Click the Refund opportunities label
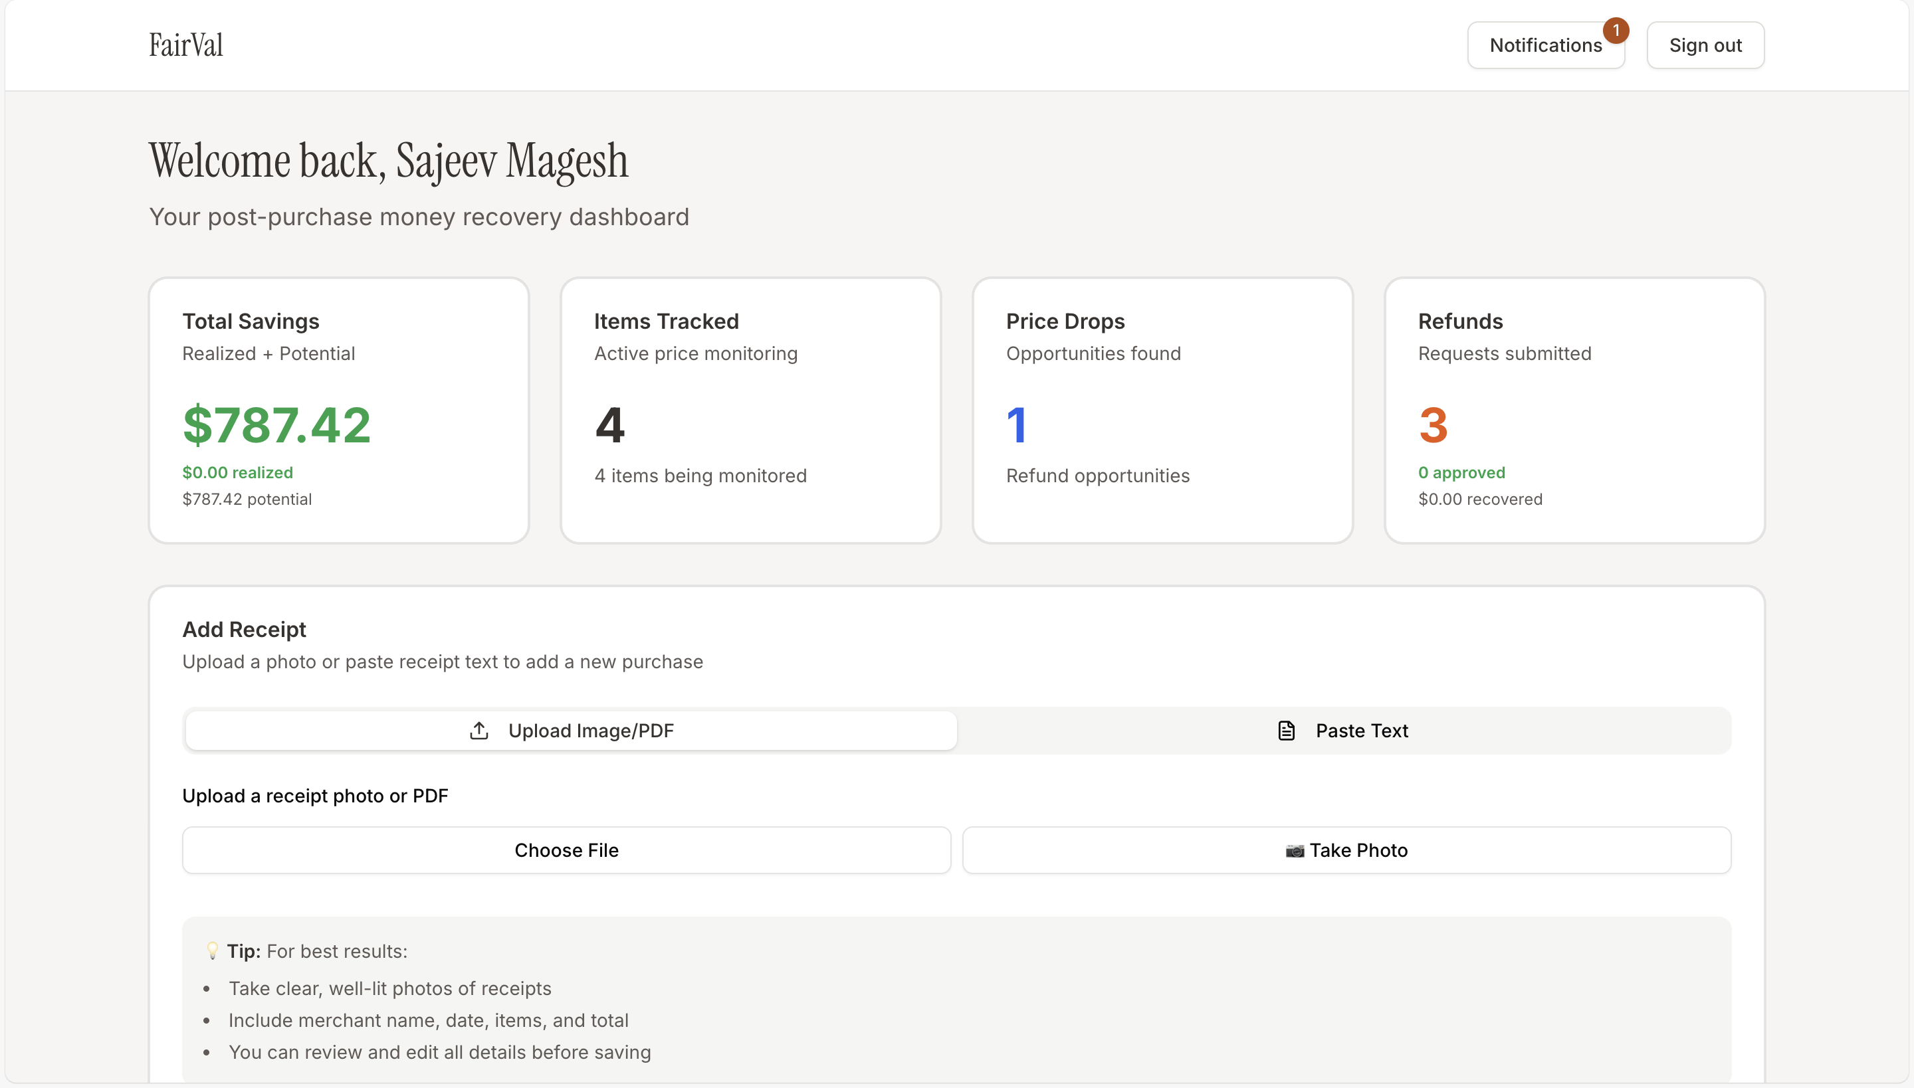1914x1088 pixels. pos(1098,476)
